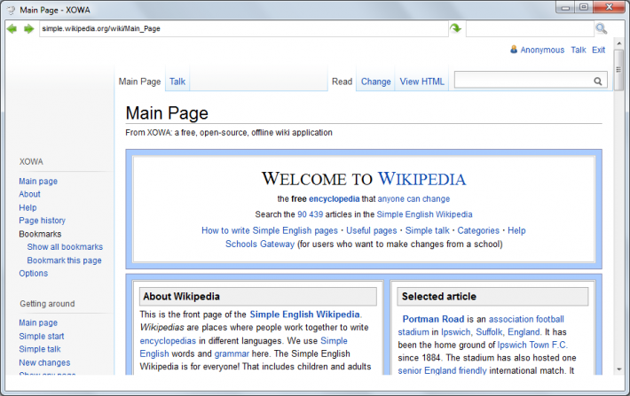
Task: Click the green reload arrow beside URL bar
Action: click(x=455, y=28)
